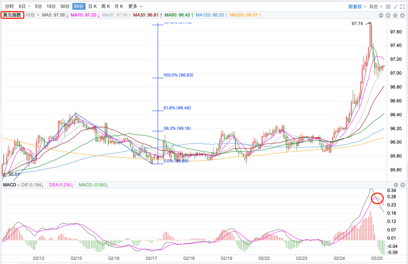
Task: Expand the 5日 dropdown
Action: point(25,6)
